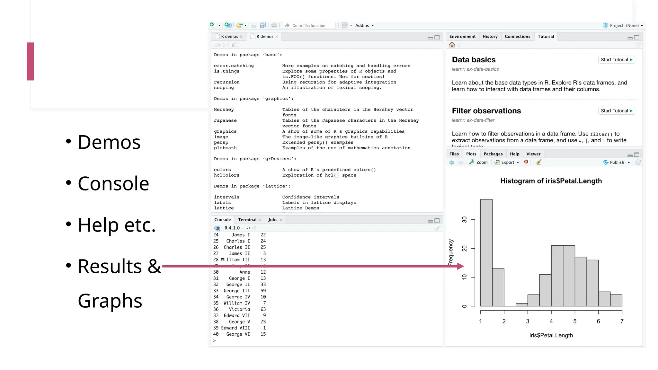
Task: Click the Tutorial pane refresh icon
Action: tap(638, 45)
